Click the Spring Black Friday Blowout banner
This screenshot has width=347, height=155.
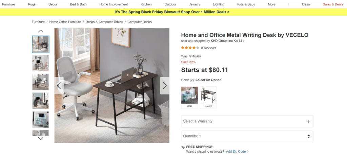172,12
